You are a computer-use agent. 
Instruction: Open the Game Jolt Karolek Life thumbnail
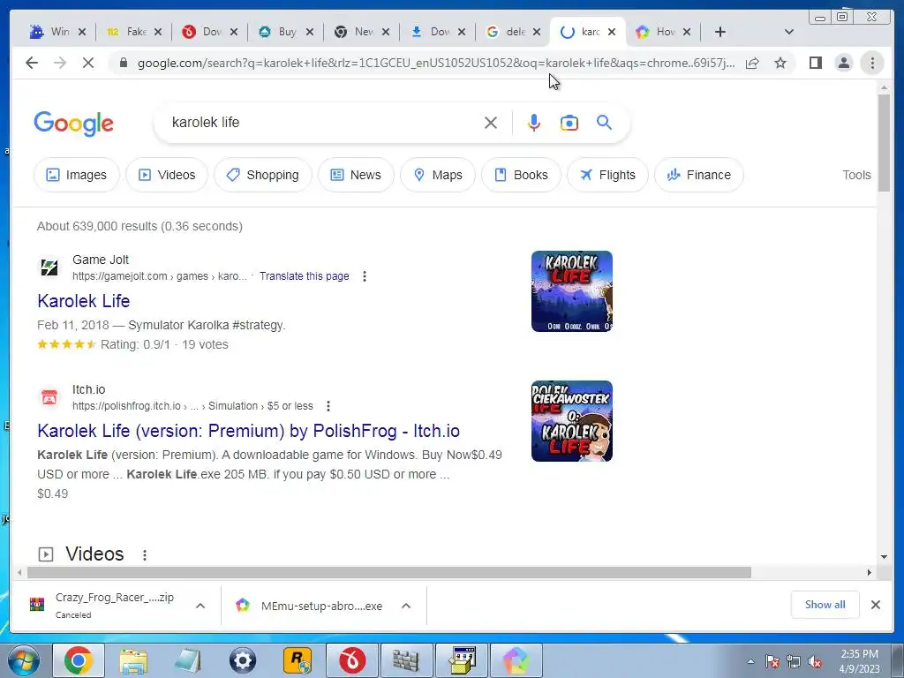coord(571,291)
